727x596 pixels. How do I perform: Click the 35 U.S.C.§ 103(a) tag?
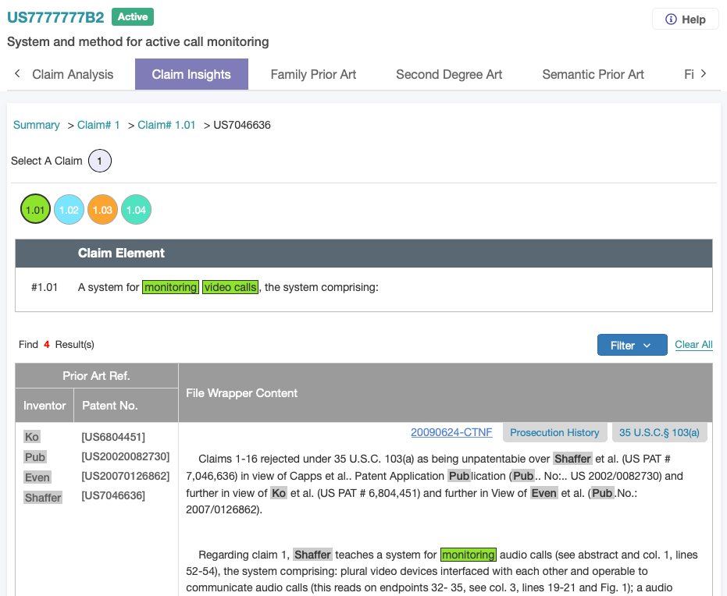tap(659, 432)
